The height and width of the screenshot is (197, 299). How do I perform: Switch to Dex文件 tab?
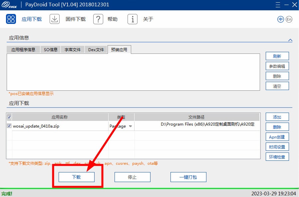click(96, 49)
